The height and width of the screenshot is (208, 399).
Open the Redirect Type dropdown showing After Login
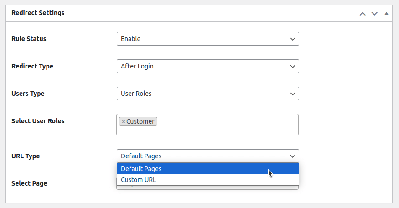pos(207,66)
